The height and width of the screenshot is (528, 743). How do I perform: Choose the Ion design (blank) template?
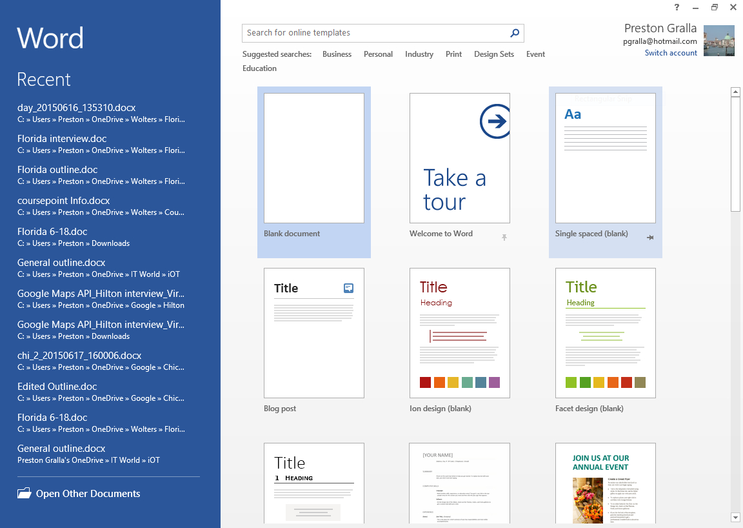(x=459, y=333)
